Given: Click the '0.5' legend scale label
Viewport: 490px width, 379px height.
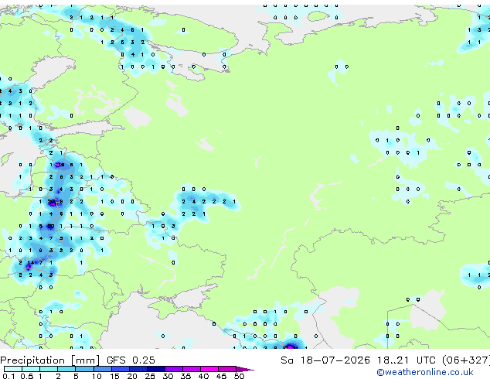Looking at the screenshot, I should coord(27,376).
